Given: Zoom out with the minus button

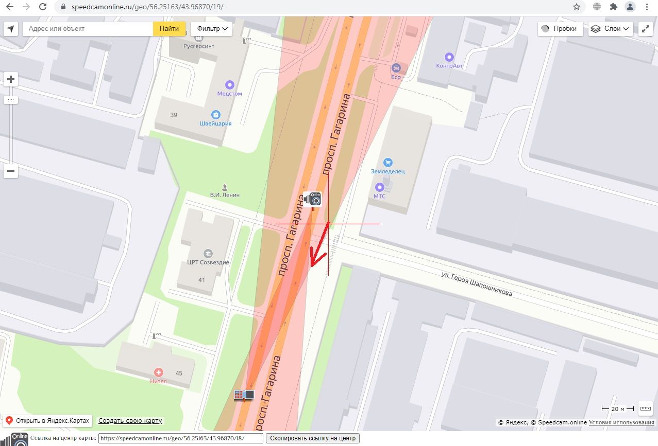Looking at the screenshot, I should (11, 171).
